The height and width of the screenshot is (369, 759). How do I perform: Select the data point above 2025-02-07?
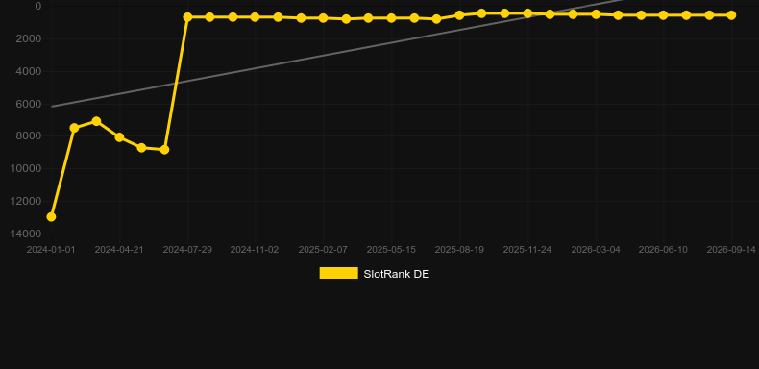point(324,18)
